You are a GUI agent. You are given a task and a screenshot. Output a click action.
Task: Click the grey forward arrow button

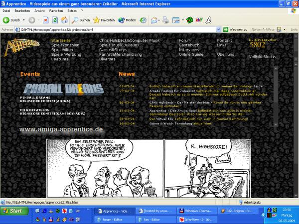32,20
